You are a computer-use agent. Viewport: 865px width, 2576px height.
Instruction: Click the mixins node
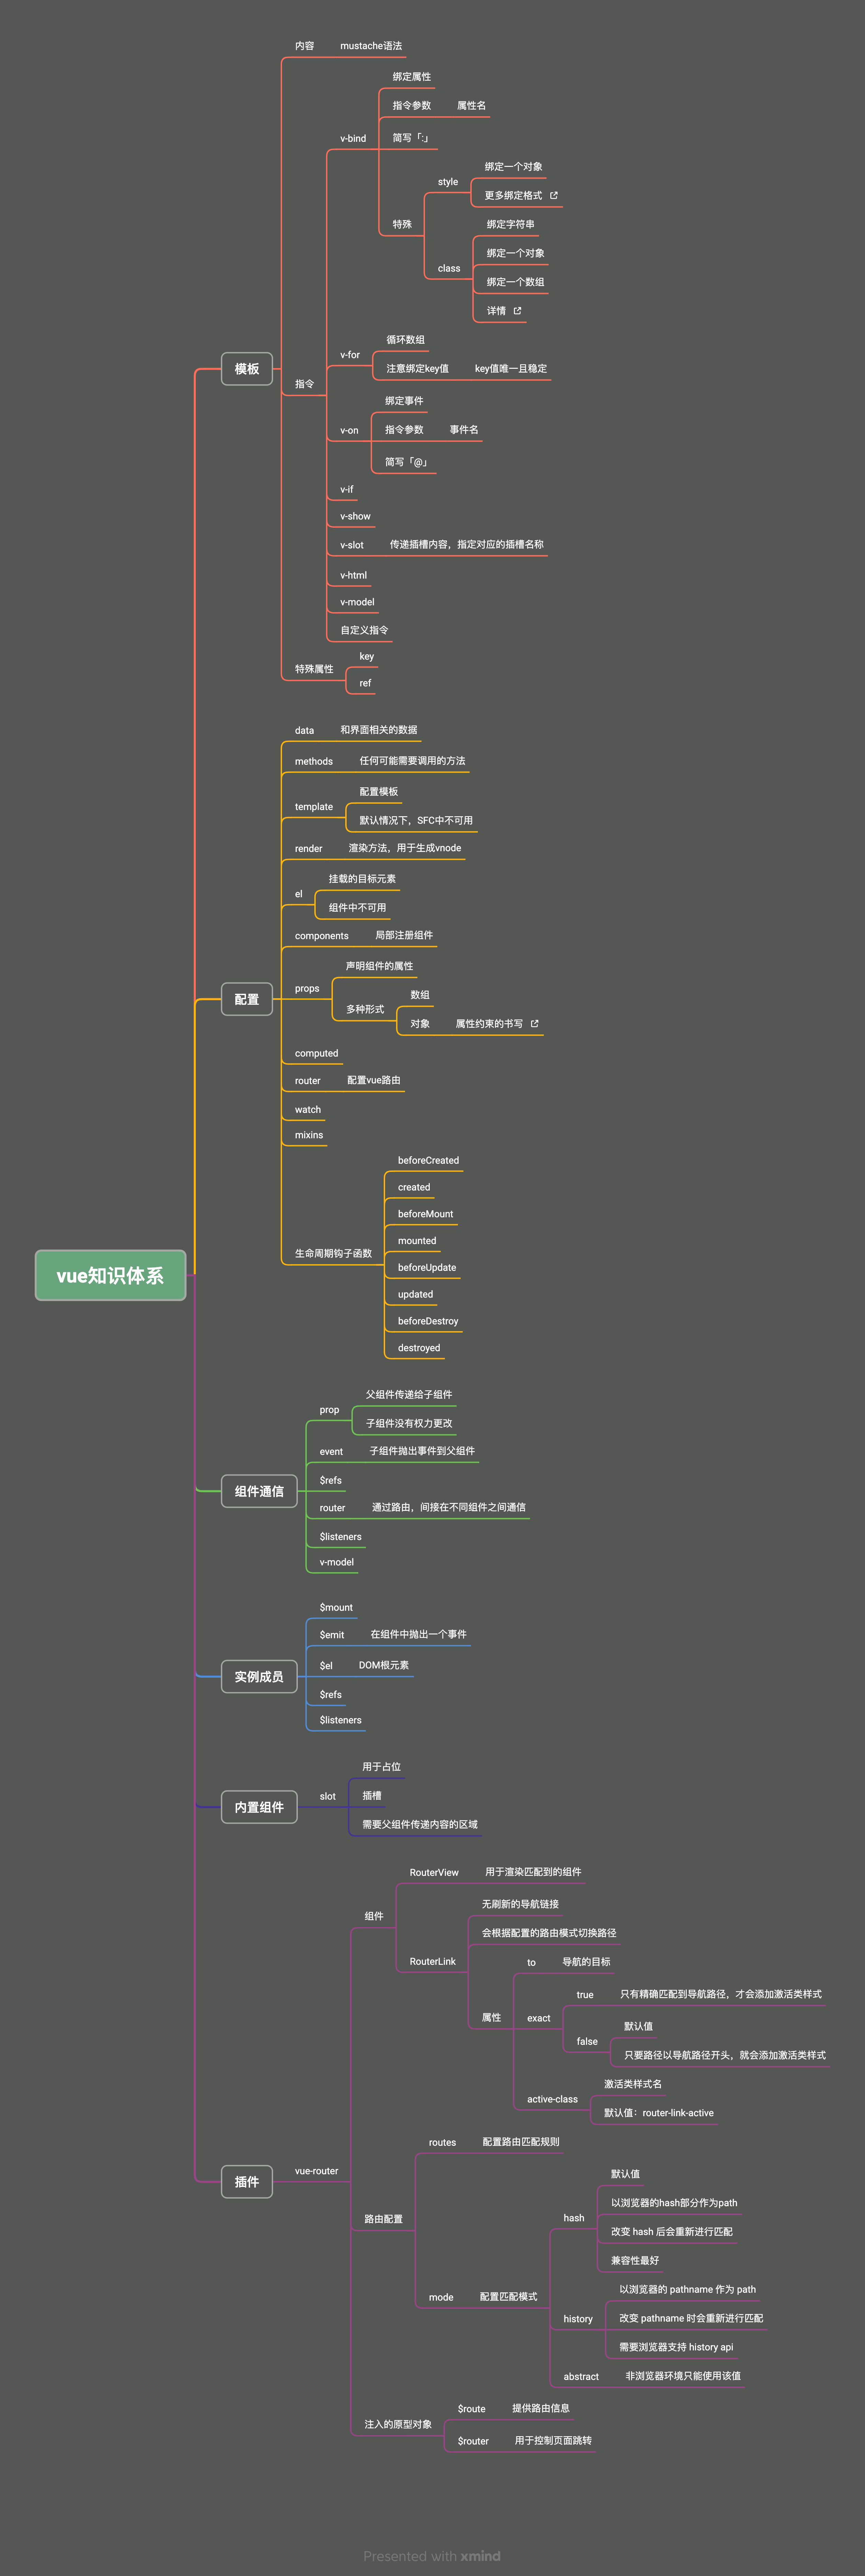point(309,1136)
